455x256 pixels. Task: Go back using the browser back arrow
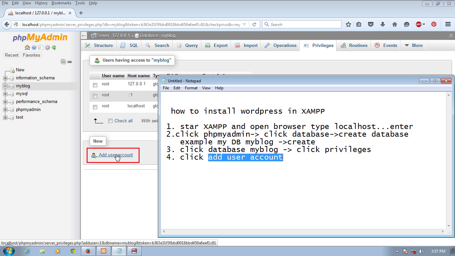pyautogui.click(x=7, y=24)
